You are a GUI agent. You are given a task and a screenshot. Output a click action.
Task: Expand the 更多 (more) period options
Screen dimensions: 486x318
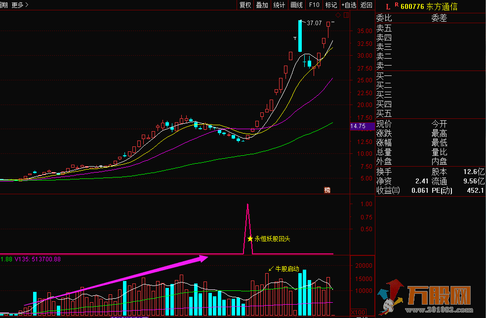(20, 5)
